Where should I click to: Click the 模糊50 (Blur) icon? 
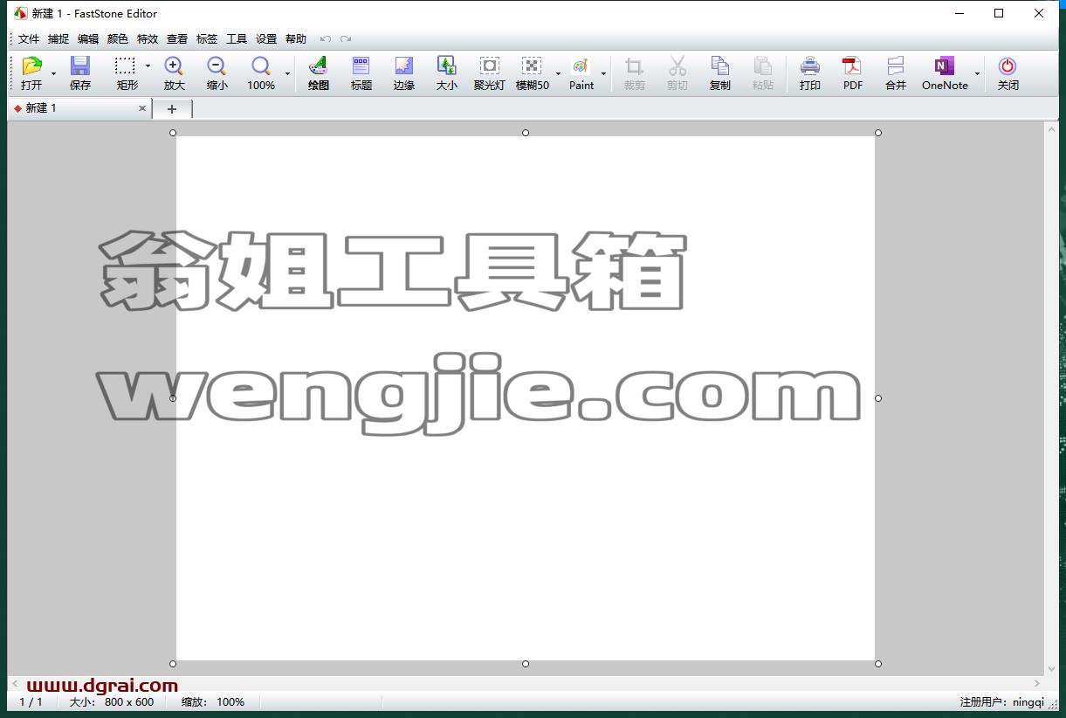[533, 73]
